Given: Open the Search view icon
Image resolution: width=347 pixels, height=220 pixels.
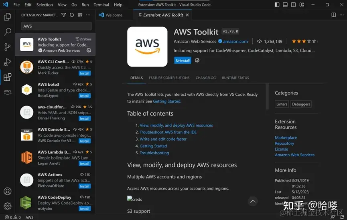Looking at the screenshot, I should click(x=7, y=32).
